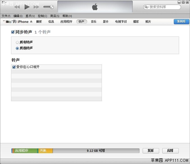This screenshot has width=190, height=164.
Task: Toggle the 同步铃声 checkbox
Action: coord(13,32)
